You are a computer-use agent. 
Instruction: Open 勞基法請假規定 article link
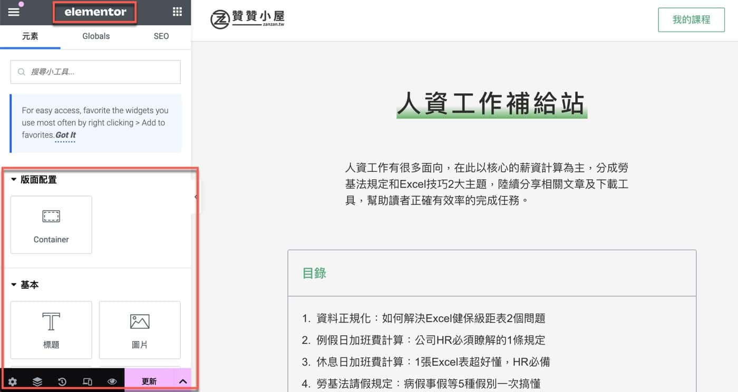[428, 384]
